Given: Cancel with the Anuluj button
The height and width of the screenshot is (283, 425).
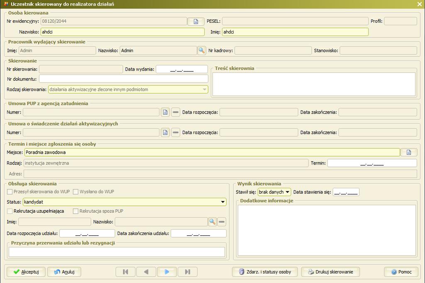Looking at the screenshot, I should tap(64, 272).
